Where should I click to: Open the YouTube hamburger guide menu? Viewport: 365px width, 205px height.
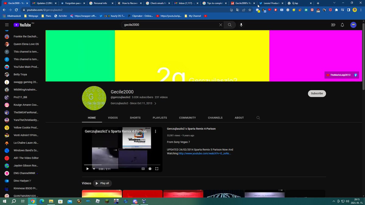[x=7, y=25]
